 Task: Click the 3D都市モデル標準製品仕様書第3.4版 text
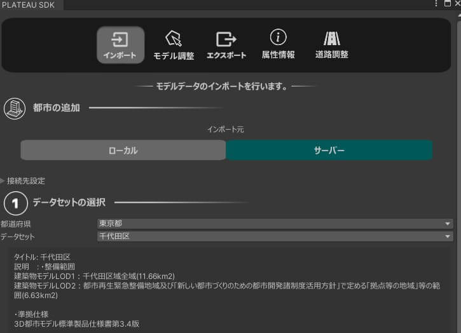coord(77,324)
